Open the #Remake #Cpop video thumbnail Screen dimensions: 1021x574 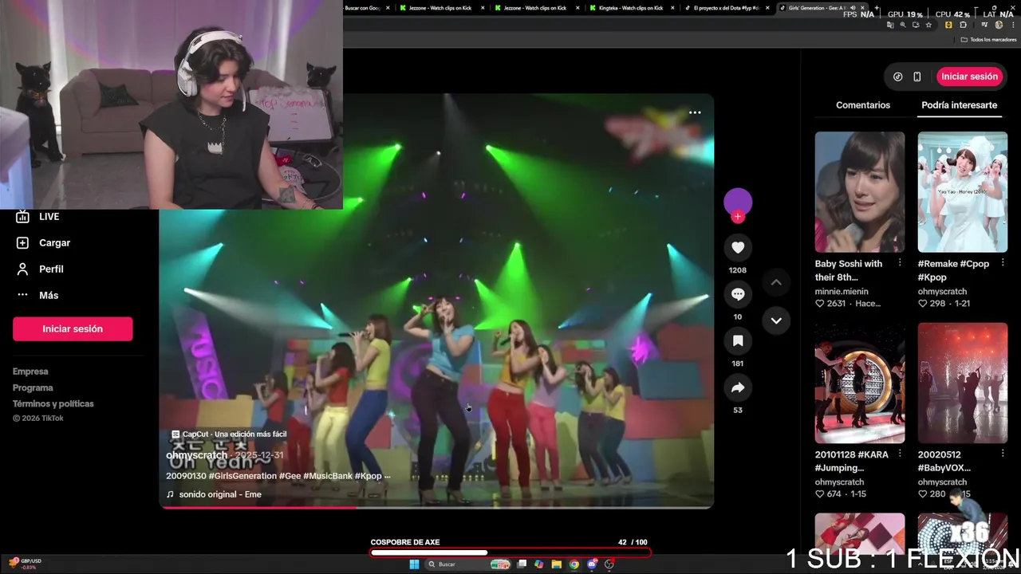[x=963, y=192]
